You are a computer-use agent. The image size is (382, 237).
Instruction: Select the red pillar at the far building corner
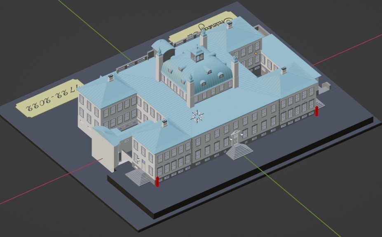[317, 111]
